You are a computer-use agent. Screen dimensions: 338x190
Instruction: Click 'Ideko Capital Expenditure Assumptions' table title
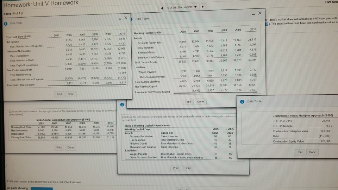[63, 120]
